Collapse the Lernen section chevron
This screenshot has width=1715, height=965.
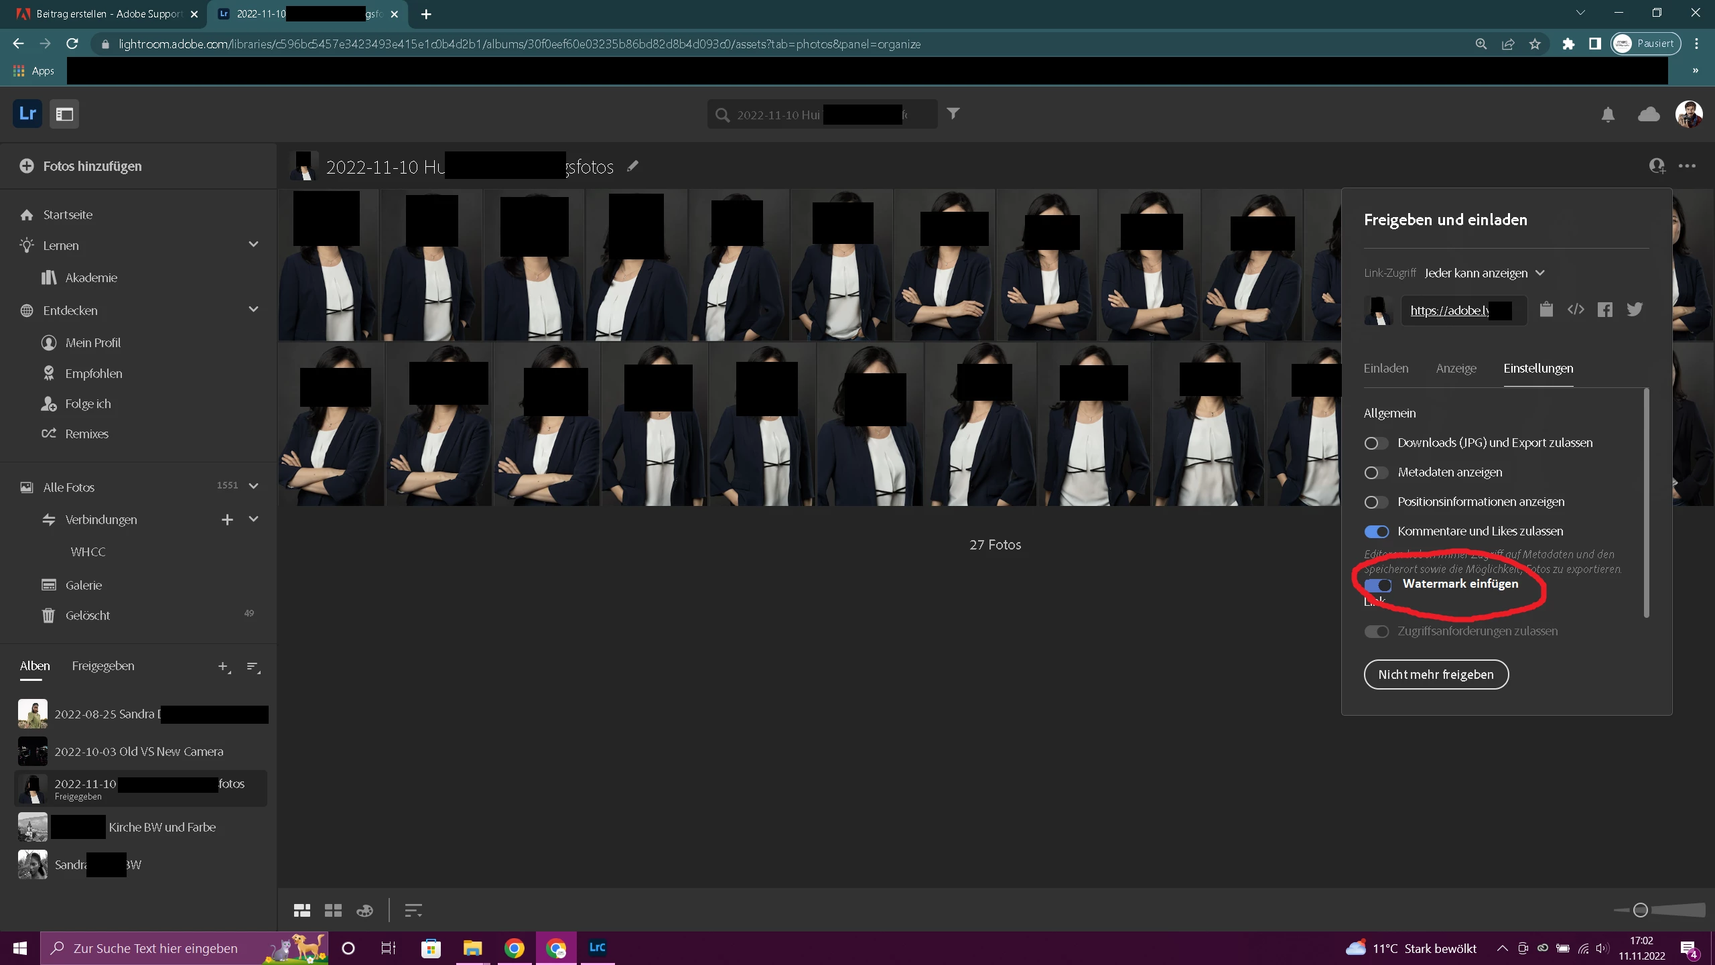click(x=253, y=245)
